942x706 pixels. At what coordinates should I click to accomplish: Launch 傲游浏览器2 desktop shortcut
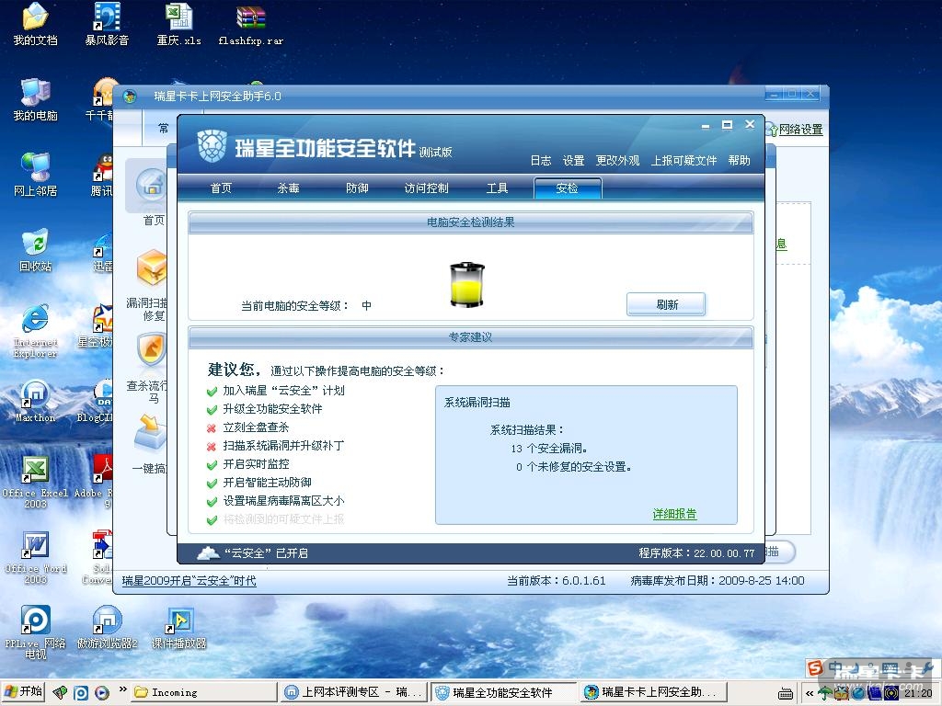tap(107, 628)
